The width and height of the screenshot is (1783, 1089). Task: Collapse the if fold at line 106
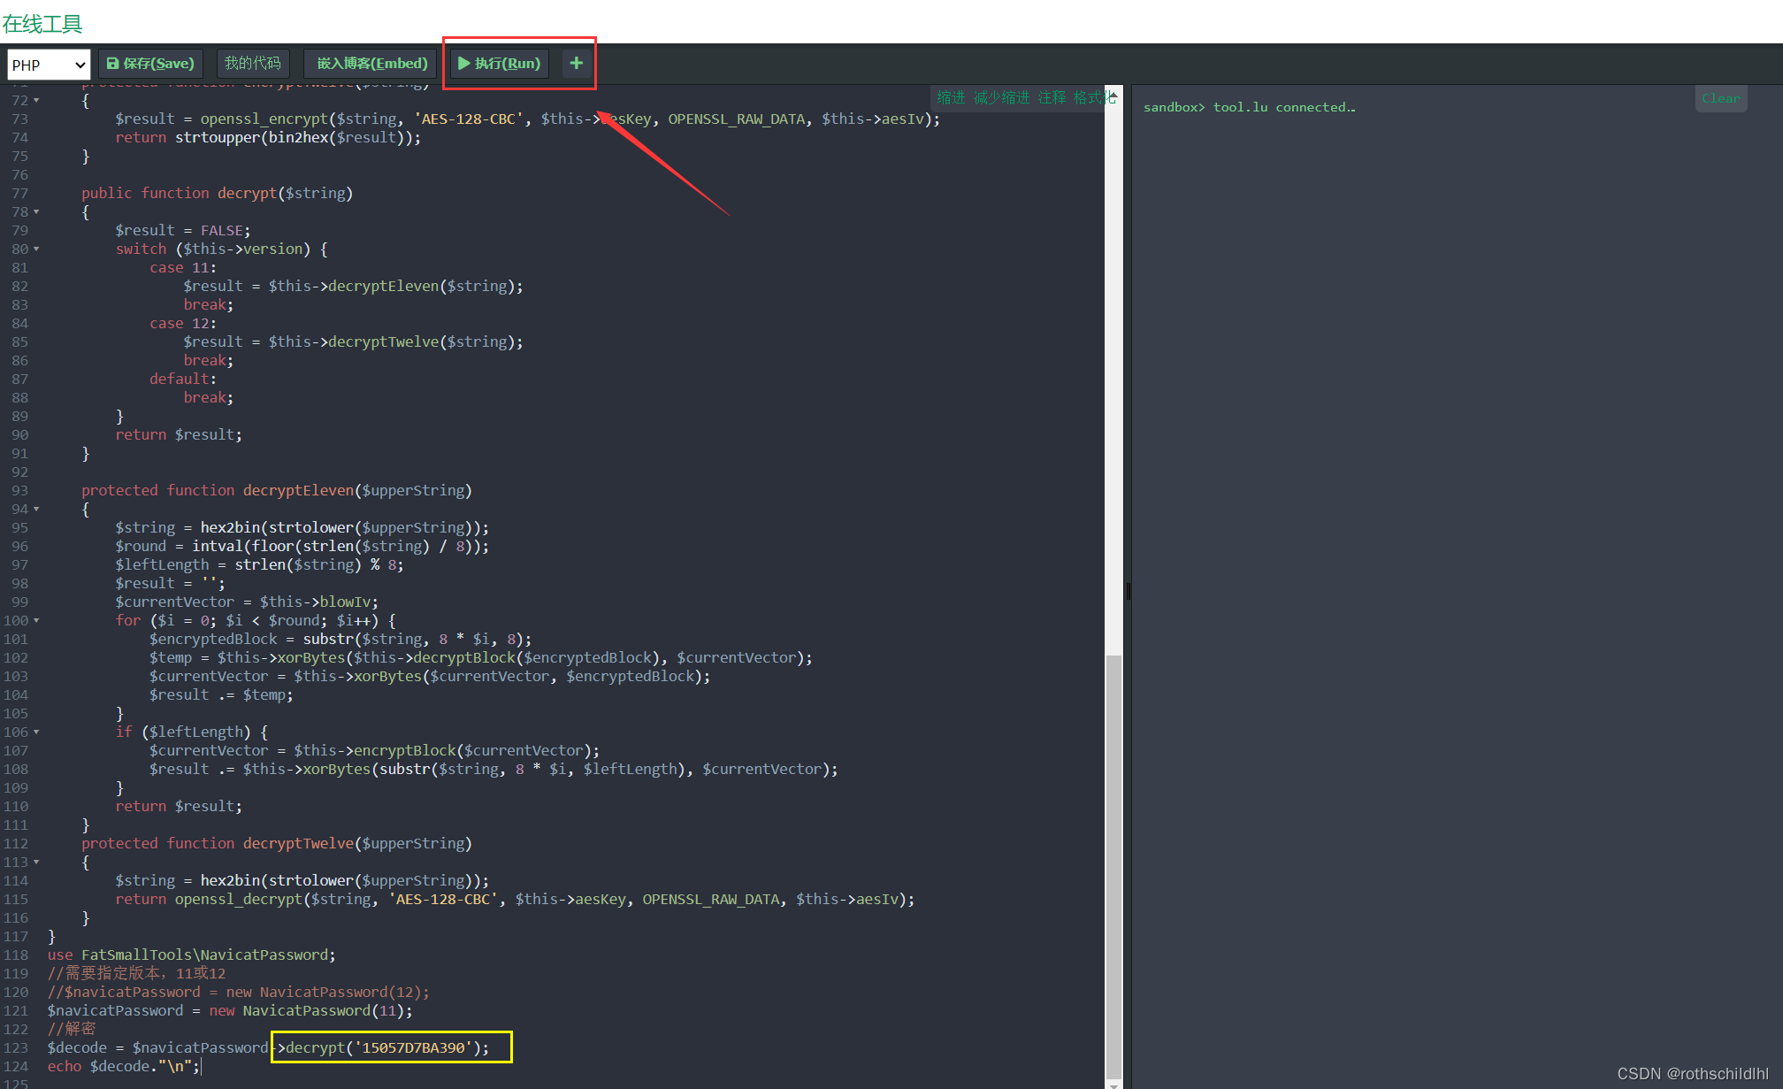pos(36,732)
